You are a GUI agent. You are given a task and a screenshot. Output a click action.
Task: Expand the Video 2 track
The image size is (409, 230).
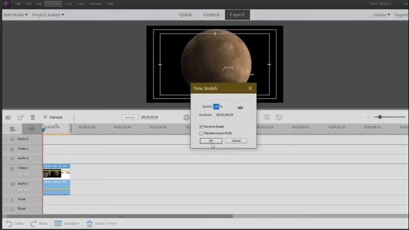pos(6,149)
